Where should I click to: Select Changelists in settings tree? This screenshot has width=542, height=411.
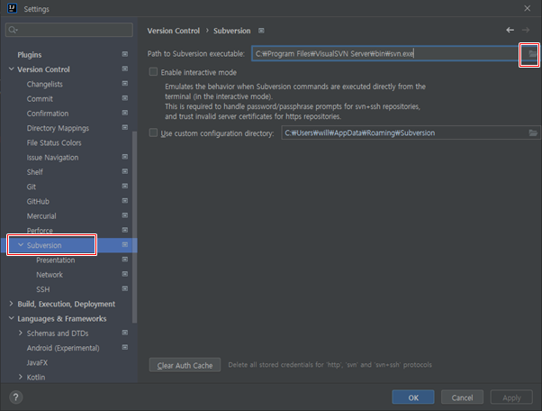[x=45, y=84]
